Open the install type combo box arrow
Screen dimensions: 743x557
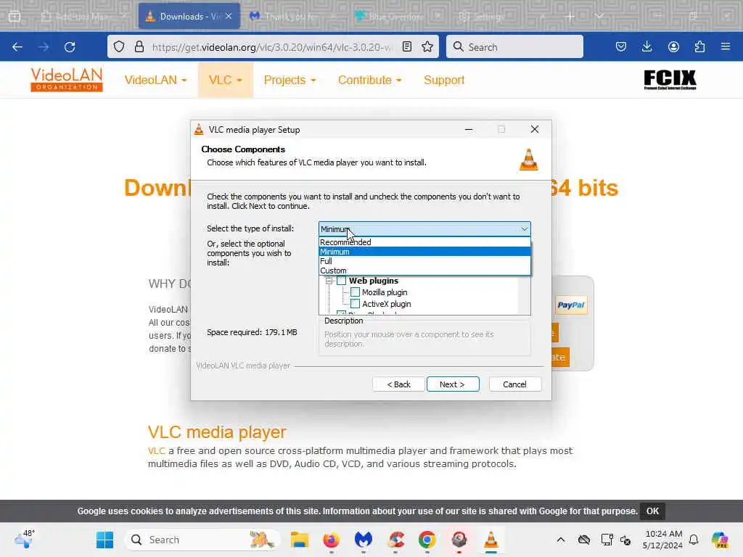pos(524,228)
